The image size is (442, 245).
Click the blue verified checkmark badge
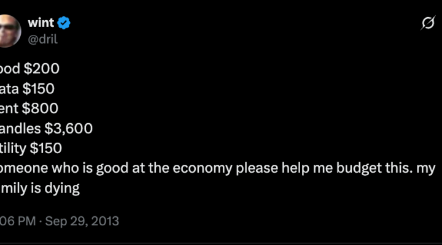pos(64,23)
